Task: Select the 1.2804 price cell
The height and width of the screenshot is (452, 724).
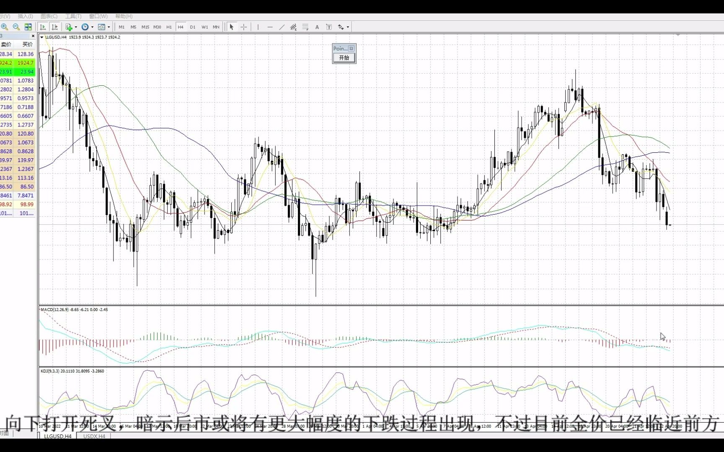Action: tap(25, 89)
